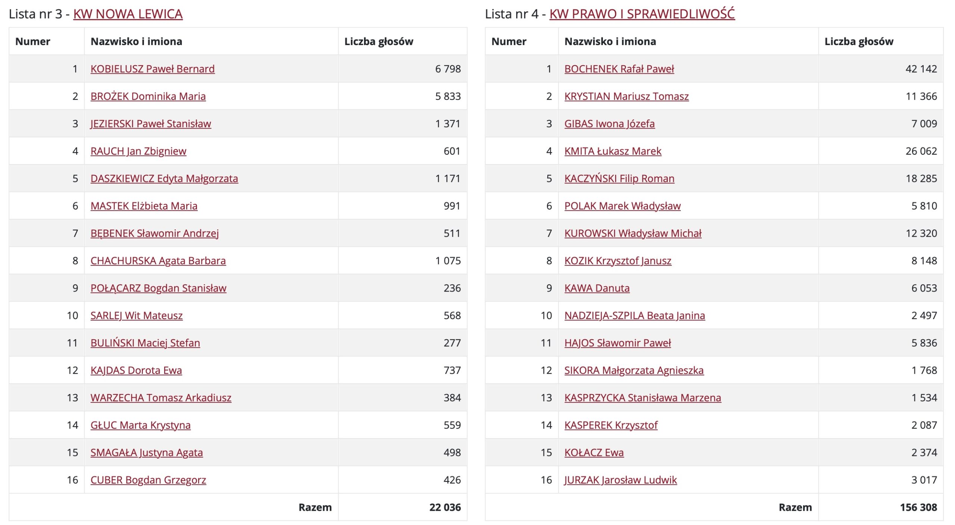
Task: Select SIKORA Małgorzata Agnieszka link
Action: (x=634, y=371)
